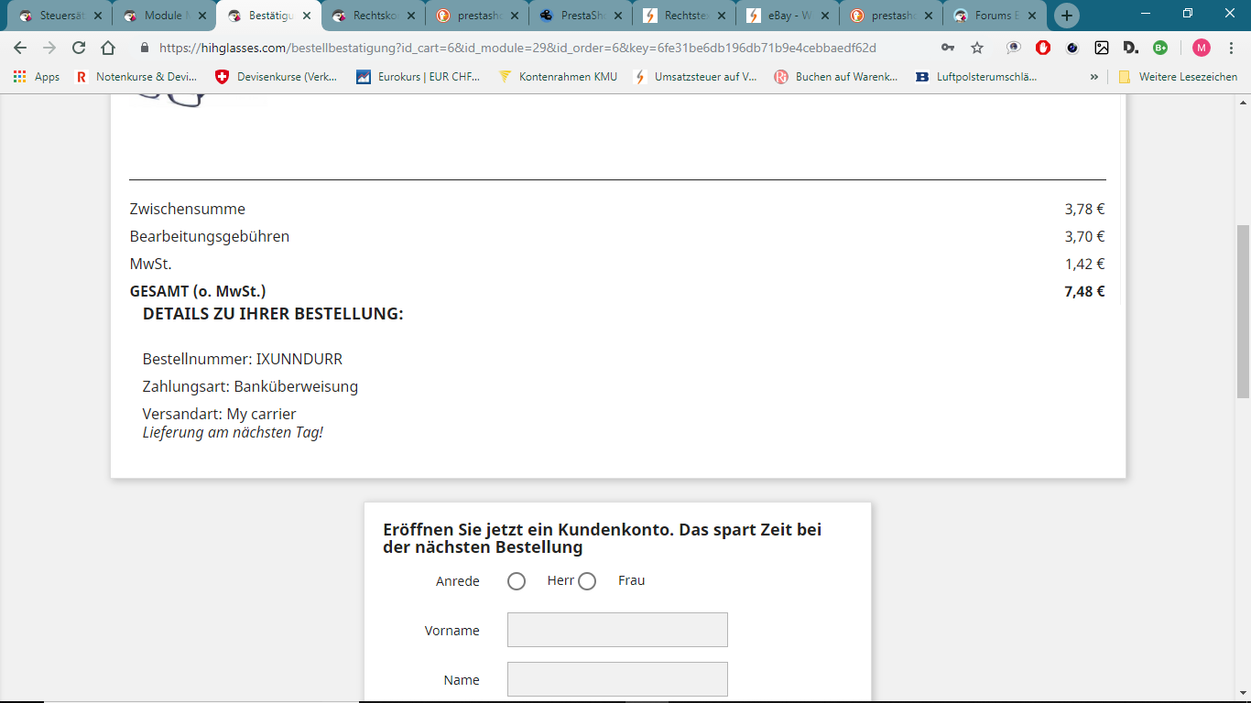Select the 'Frau' radio button
This screenshot has width=1251, height=703.
[587, 581]
